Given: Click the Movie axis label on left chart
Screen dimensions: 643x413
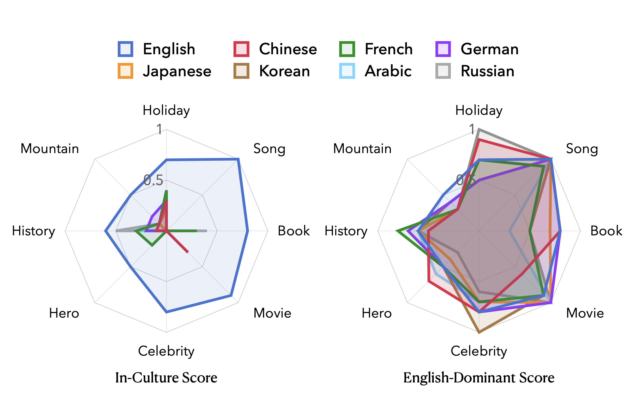Looking at the screenshot, I should (x=272, y=313).
